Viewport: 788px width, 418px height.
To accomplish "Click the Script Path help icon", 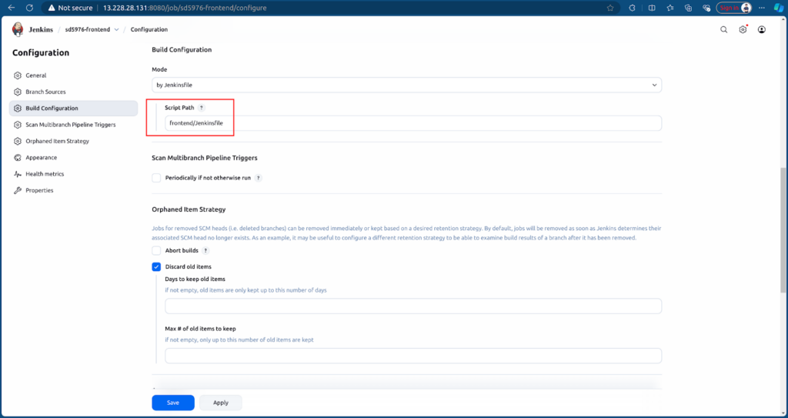I will (202, 108).
